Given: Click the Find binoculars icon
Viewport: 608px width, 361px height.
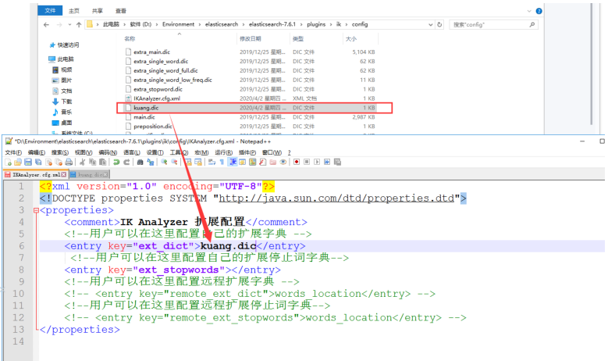Looking at the screenshot, I should point(140,162).
